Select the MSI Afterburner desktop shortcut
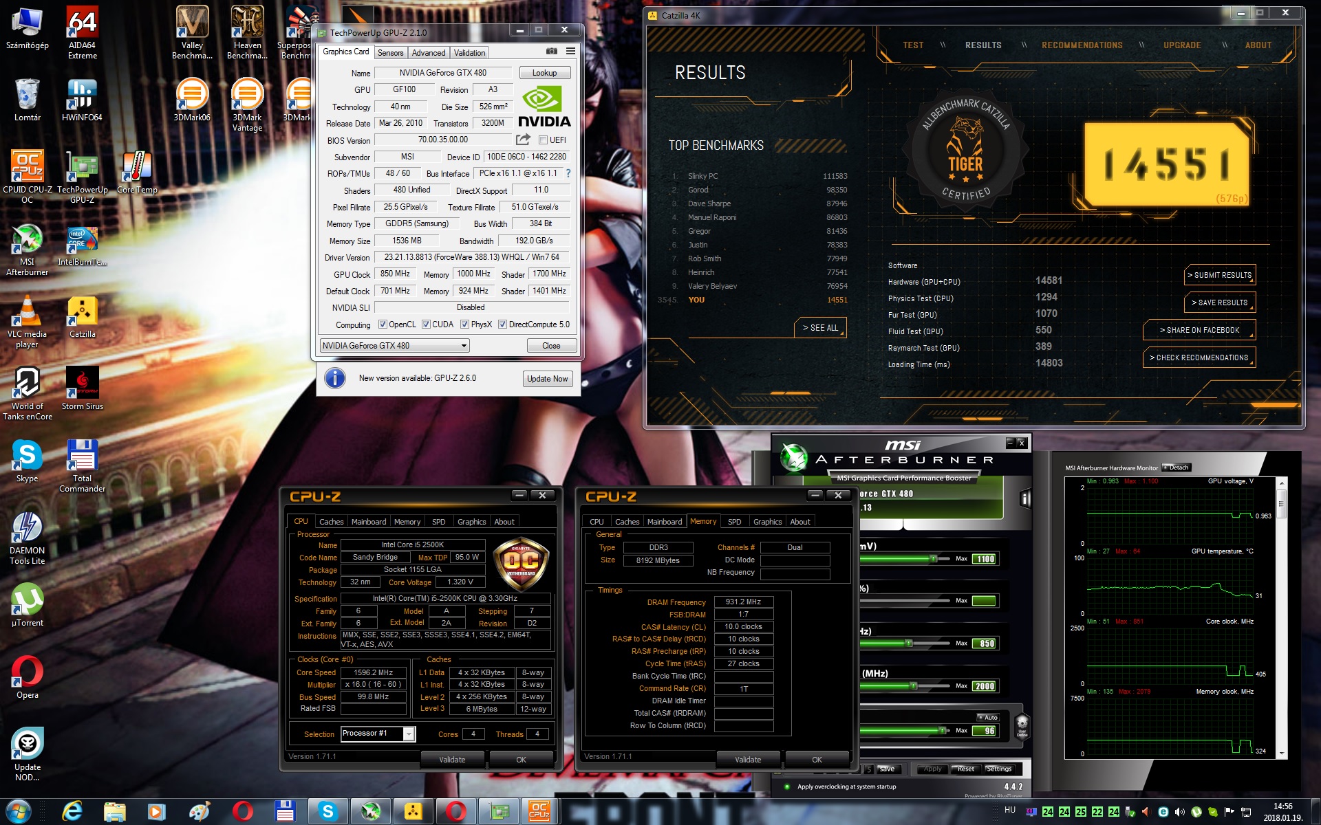The height and width of the screenshot is (825, 1321). [x=27, y=250]
